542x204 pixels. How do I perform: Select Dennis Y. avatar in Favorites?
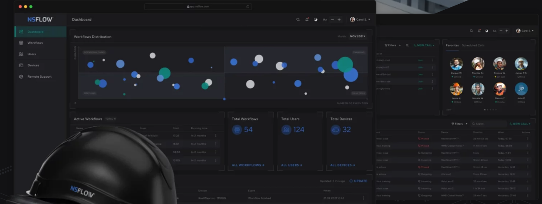(500, 89)
